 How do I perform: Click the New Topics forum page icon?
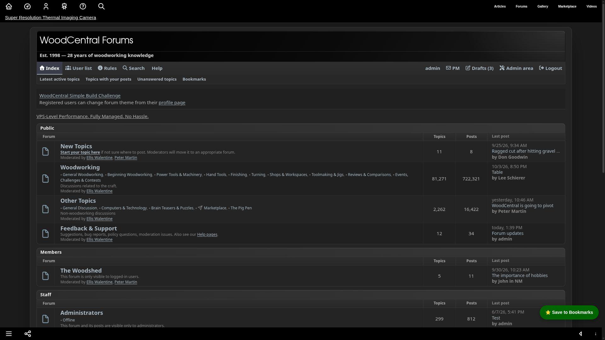pos(45,151)
